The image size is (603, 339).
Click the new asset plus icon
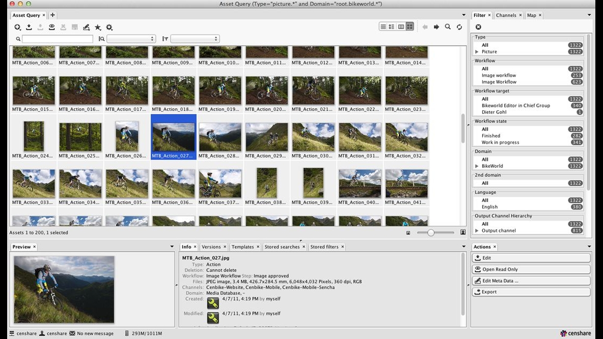[17, 27]
